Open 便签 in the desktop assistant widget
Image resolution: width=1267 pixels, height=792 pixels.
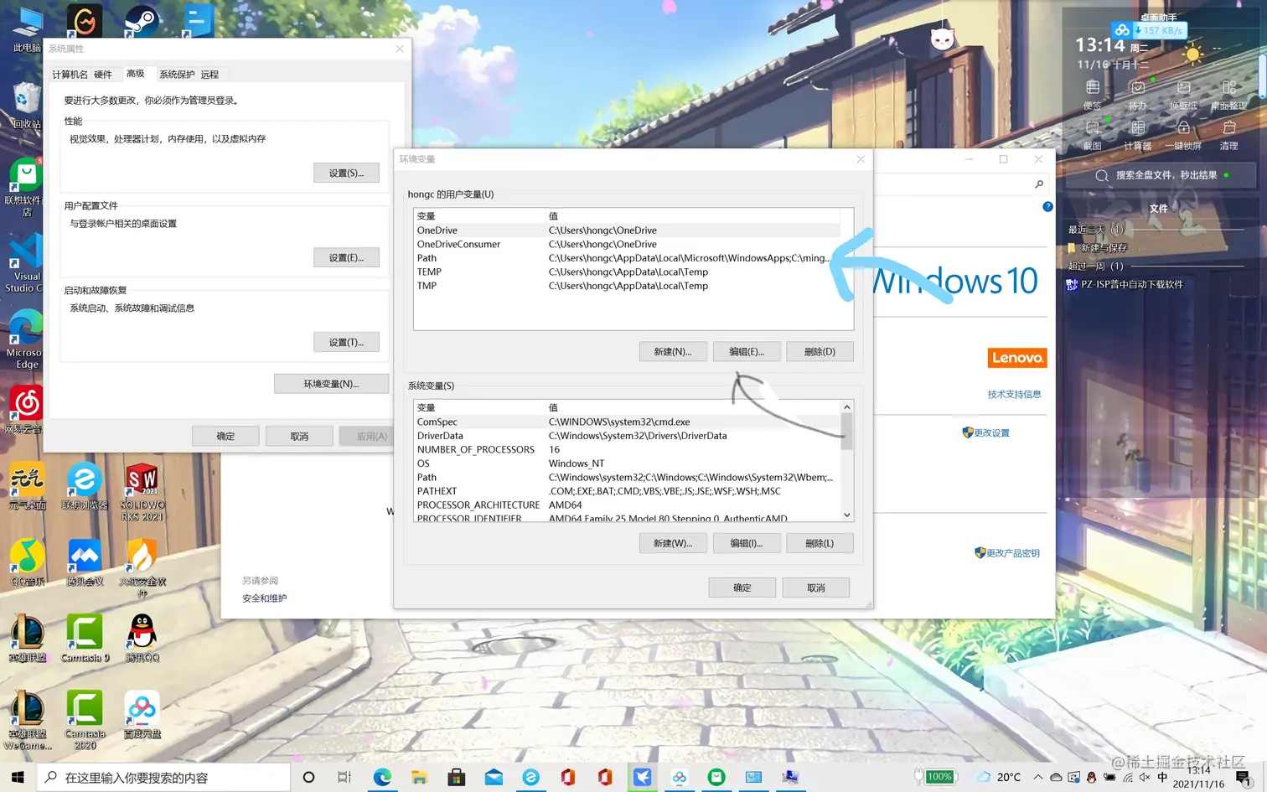click(1092, 96)
